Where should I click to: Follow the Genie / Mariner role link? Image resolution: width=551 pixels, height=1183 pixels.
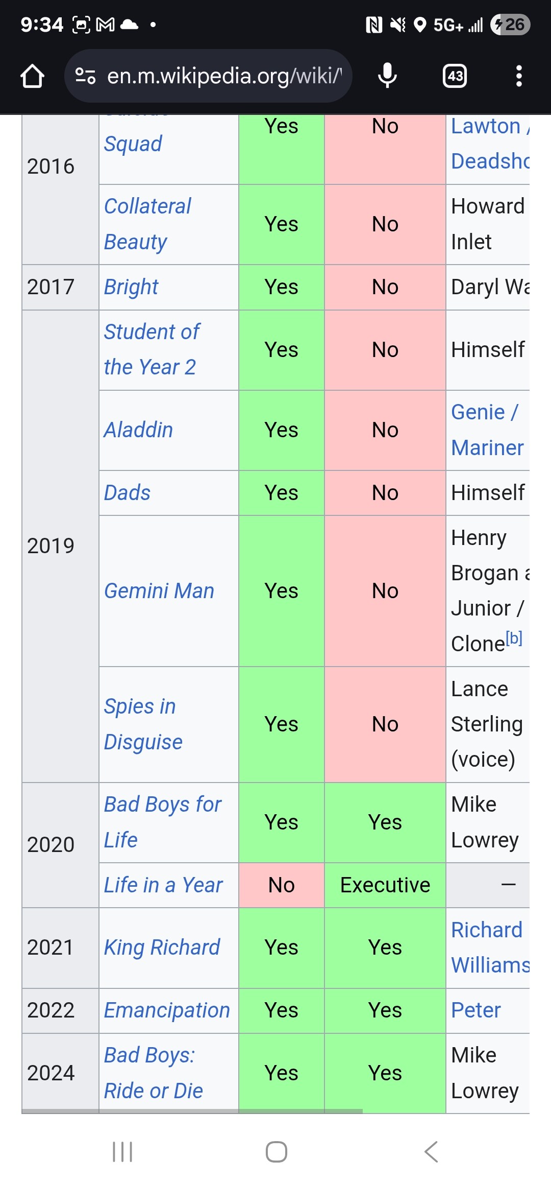click(488, 430)
